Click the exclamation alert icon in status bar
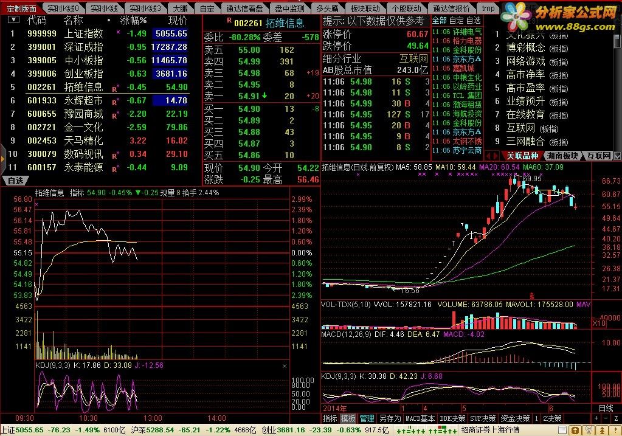Image resolution: width=622 pixels, height=436 pixels. coord(615,430)
